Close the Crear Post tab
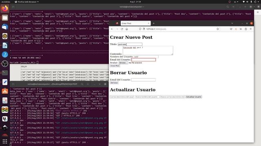261x146 pixels. [x=148, y=24]
